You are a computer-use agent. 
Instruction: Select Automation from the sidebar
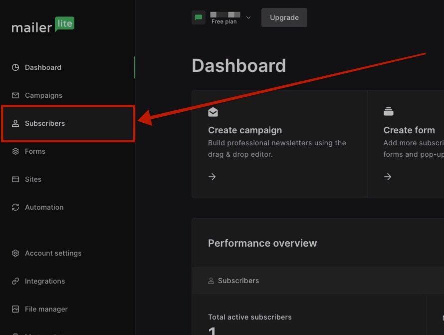pyautogui.click(x=44, y=207)
